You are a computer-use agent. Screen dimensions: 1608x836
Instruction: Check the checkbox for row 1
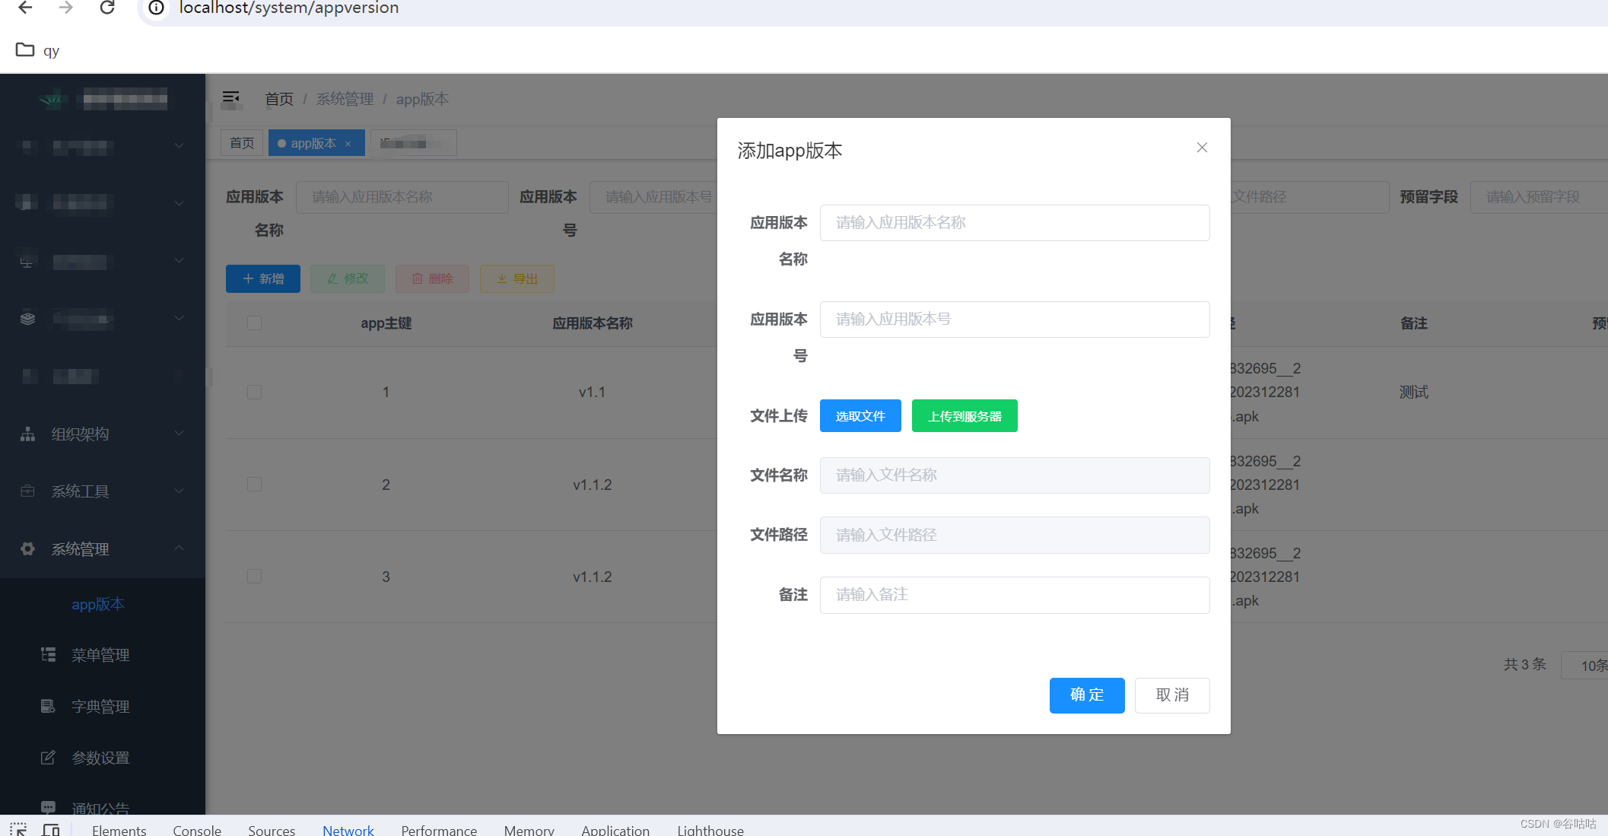(x=254, y=393)
